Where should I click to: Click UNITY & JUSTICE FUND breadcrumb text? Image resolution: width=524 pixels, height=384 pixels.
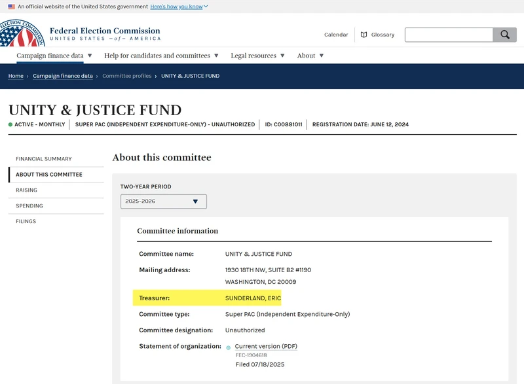click(190, 76)
